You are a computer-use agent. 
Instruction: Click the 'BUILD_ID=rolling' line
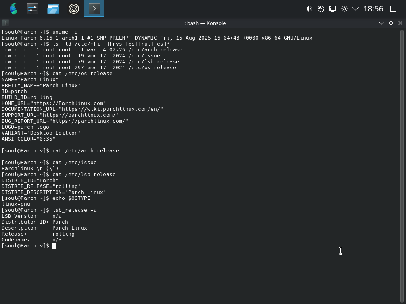[x=27, y=97]
